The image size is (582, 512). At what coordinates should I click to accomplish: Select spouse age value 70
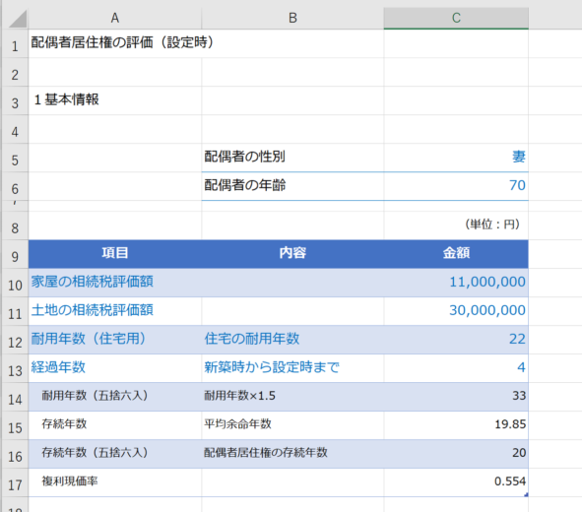[456, 186]
